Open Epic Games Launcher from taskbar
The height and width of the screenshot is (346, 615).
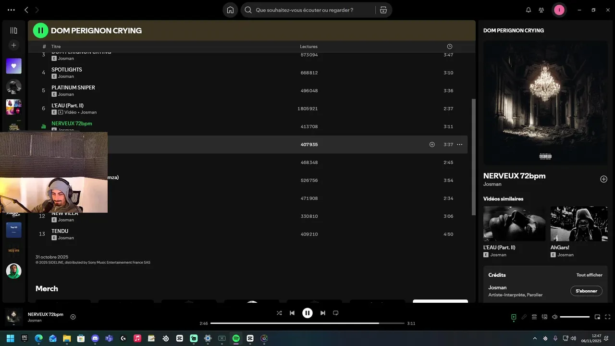click(25, 338)
